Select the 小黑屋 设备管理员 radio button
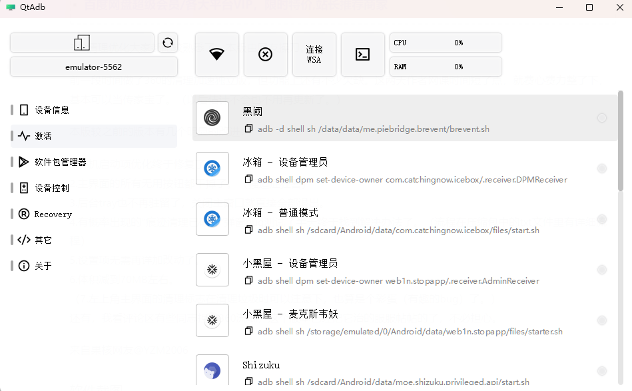Viewport: 632px width, 391px height. (602, 270)
